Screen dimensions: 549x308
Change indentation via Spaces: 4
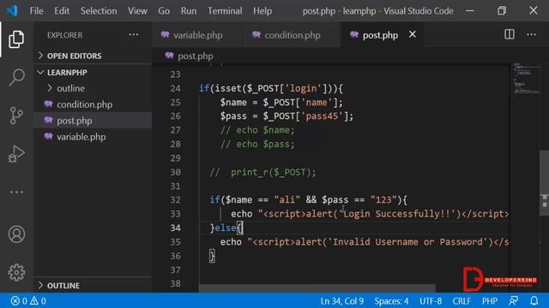pyautogui.click(x=391, y=301)
